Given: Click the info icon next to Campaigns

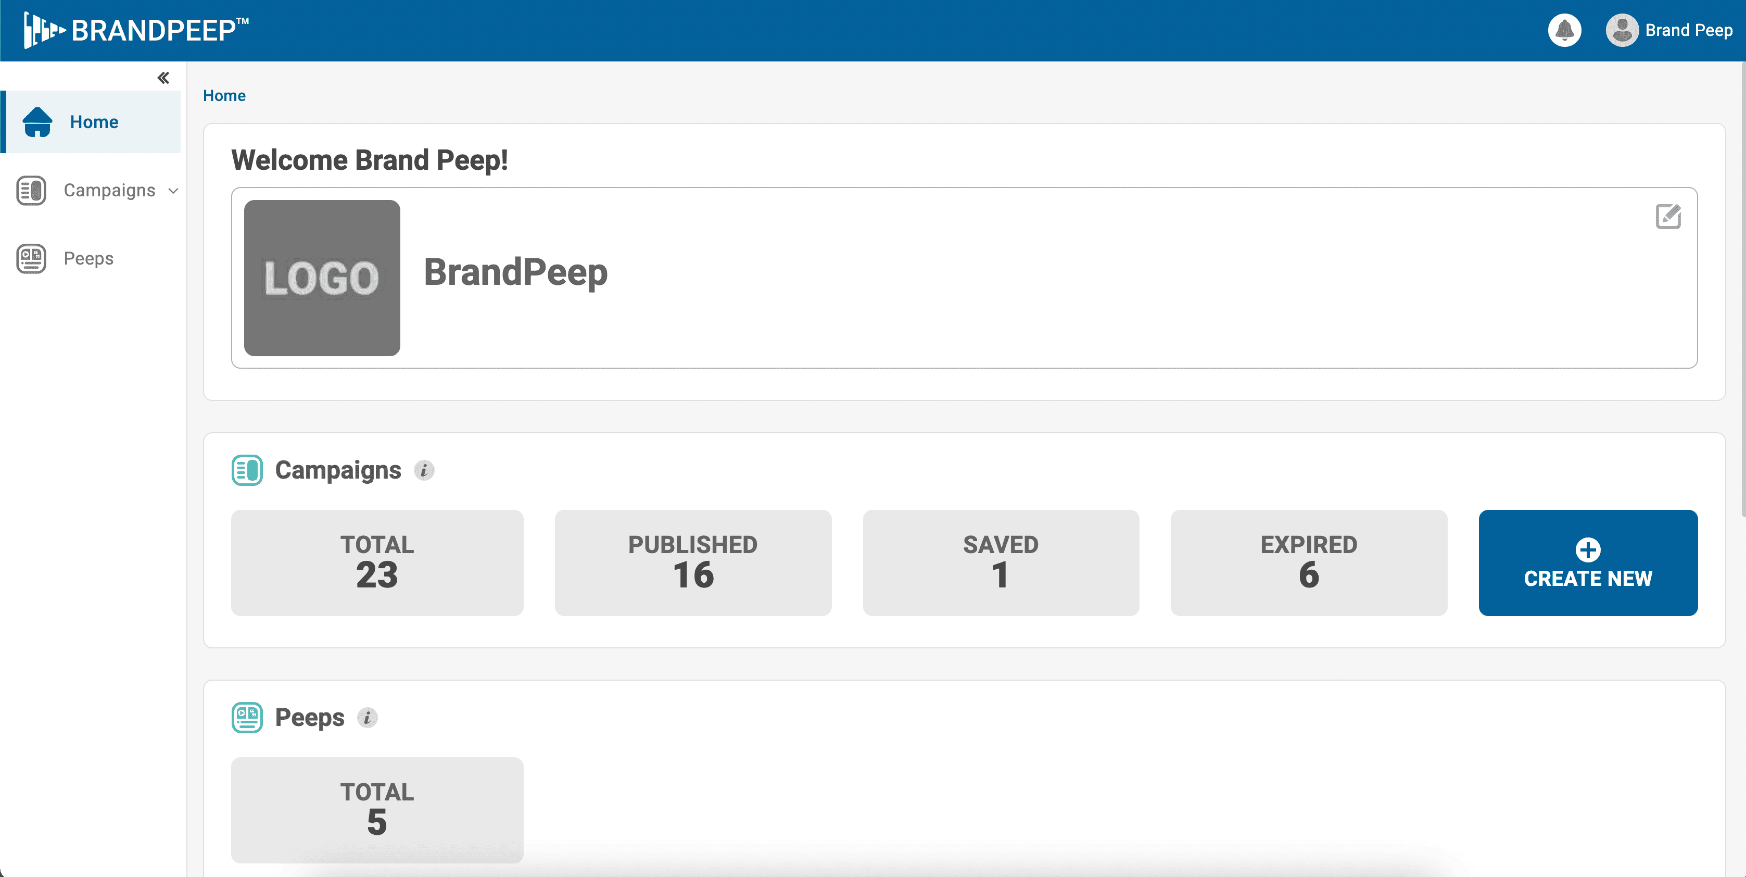Looking at the screenshot, I should [x=425, y=471].
